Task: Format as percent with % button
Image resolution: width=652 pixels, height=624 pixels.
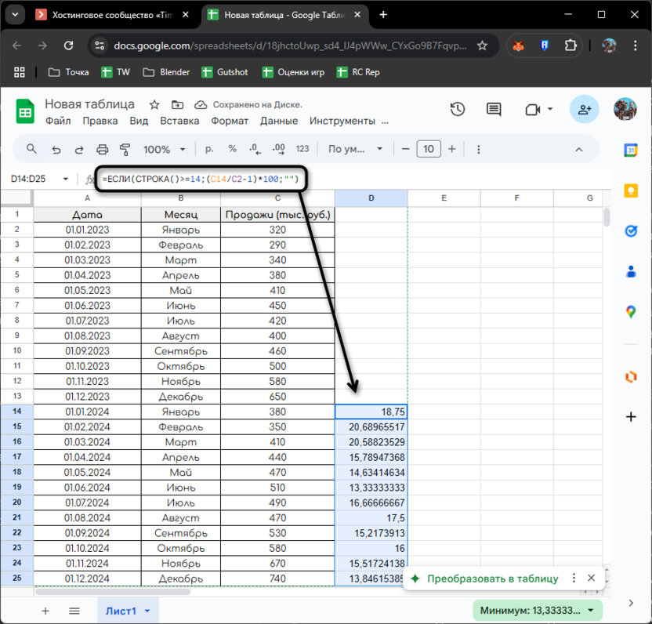Action: coord(232,149)
